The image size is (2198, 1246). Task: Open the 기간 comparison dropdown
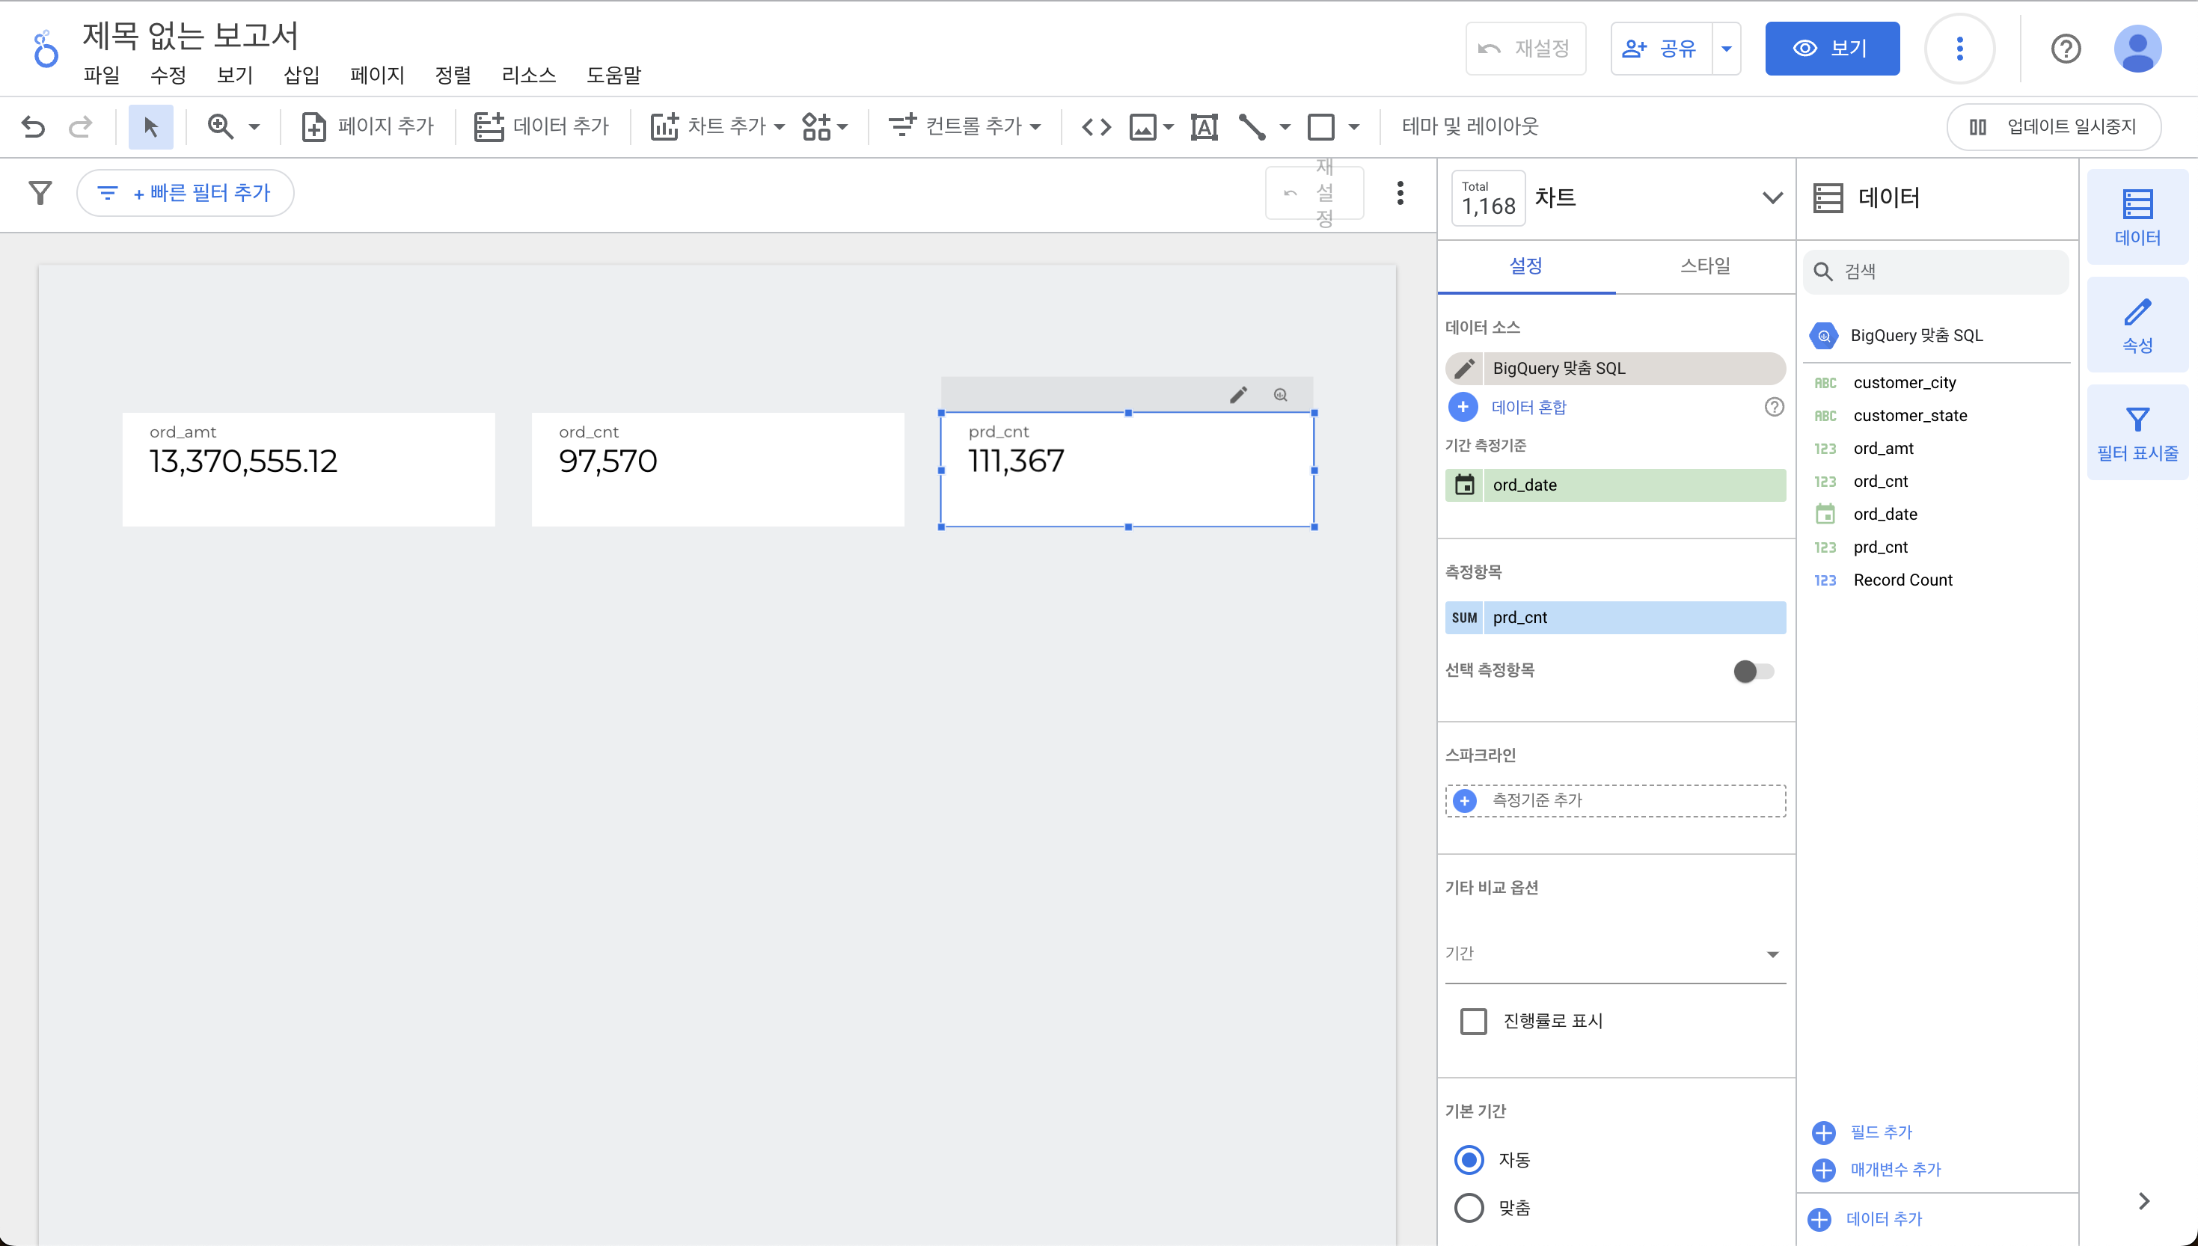click(x=1614, y=954)
